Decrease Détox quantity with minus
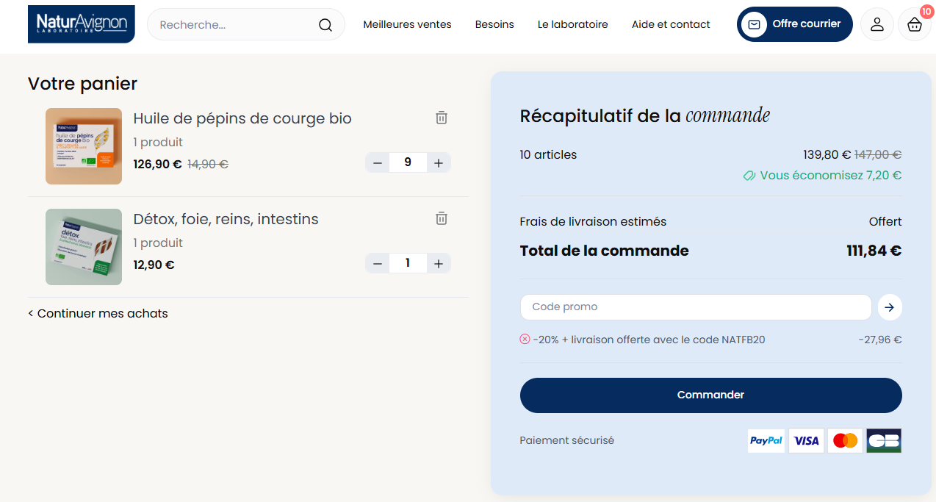 tap(377, 262)
